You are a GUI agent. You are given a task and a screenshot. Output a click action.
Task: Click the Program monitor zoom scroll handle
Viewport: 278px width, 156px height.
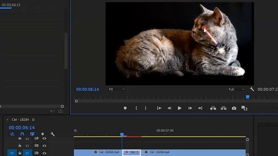pos(76,101)
